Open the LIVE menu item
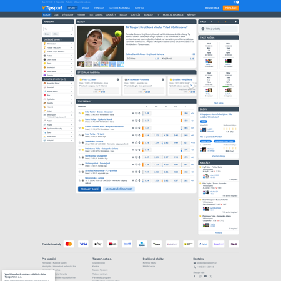Viewport: 281px width, 281px height. click(56, 15)
